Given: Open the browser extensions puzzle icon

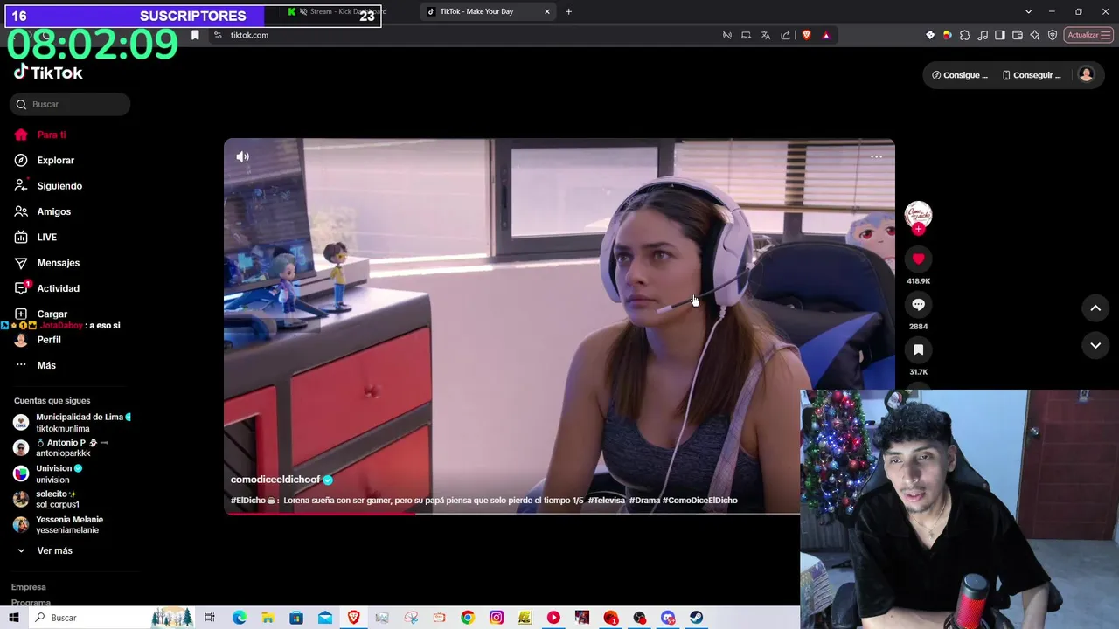Looking at the screenshot, I should (x=965, y=35).
